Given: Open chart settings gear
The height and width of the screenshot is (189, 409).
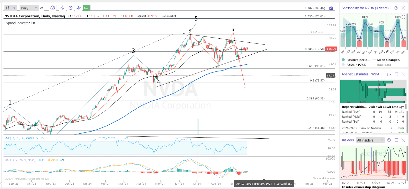Looking at the screenshot, I should point(53,8).
